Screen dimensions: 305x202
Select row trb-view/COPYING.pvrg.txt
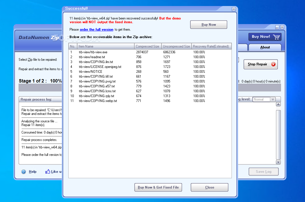[150, 81]
